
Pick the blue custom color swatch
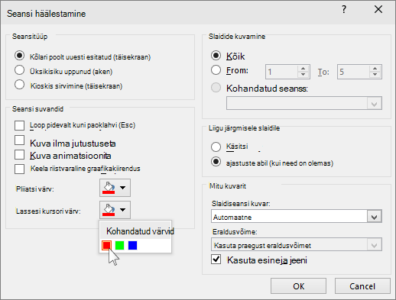[x=132, y=246]
